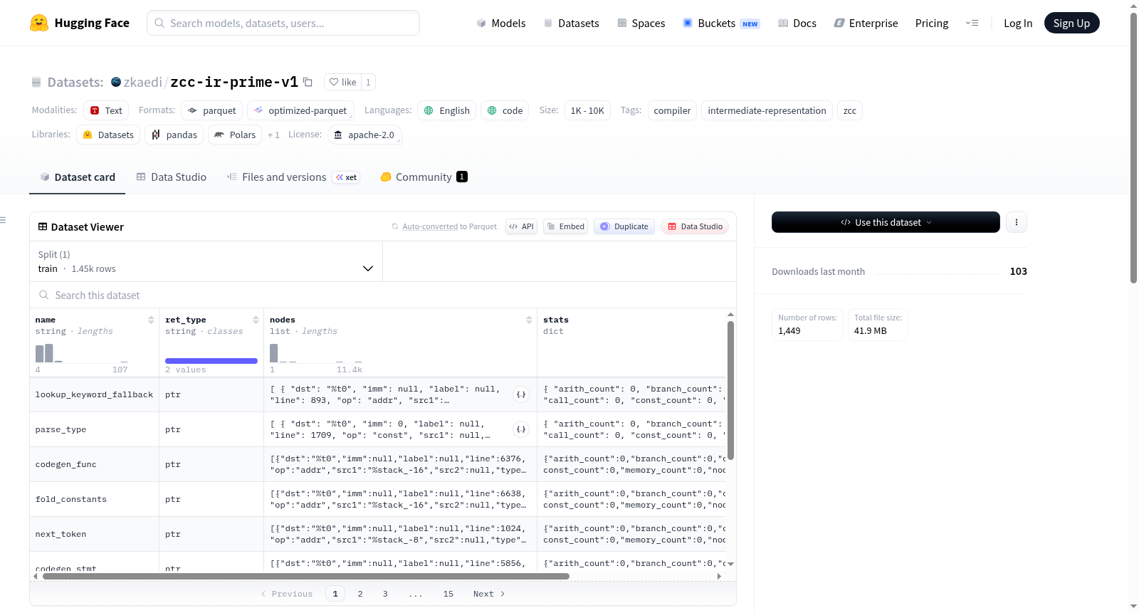
Task: Click the search magnifier in dataset search
Action: coord(44,295)
